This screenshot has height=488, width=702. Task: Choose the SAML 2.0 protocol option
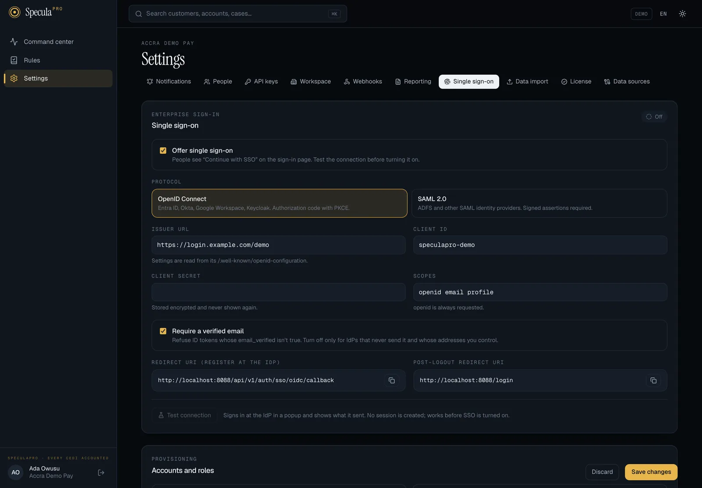[539, 203]
